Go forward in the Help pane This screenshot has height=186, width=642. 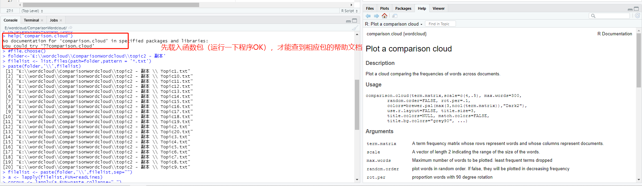pyautogui.click(x=376, y=16)
